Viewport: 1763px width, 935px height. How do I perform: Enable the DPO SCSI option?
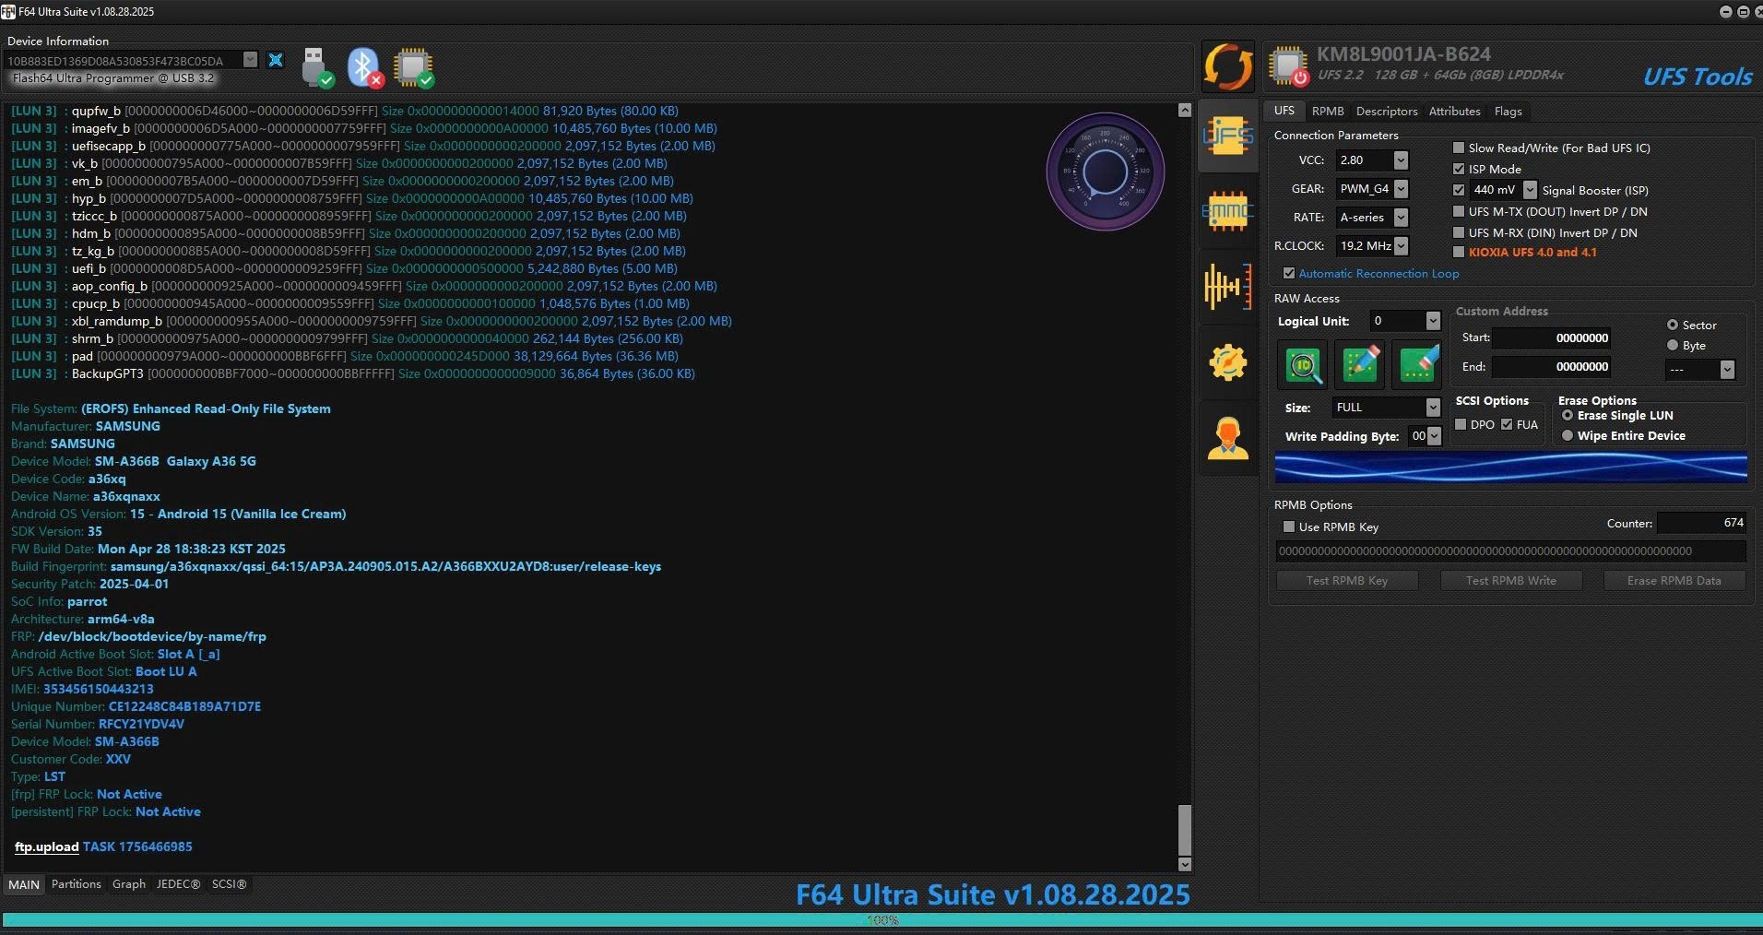click(1461, 424)
